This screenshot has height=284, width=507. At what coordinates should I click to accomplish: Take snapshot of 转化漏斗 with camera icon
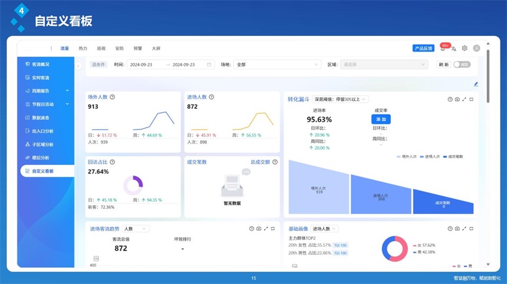[457, 99]
